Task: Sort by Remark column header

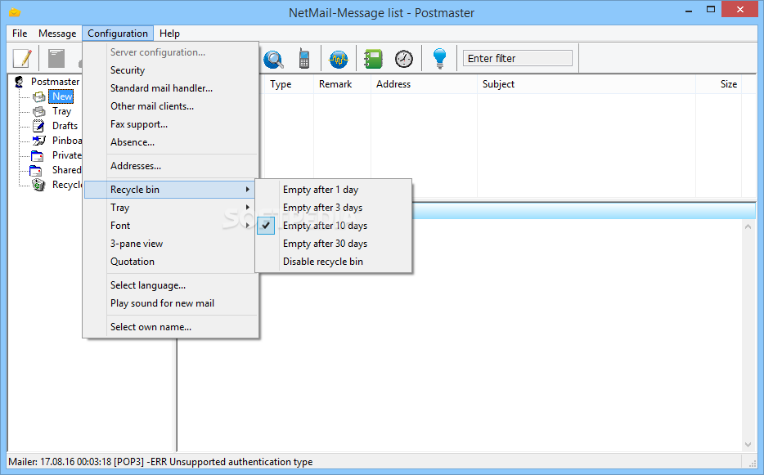Action: pyautogui.click(x=343, y=84)
